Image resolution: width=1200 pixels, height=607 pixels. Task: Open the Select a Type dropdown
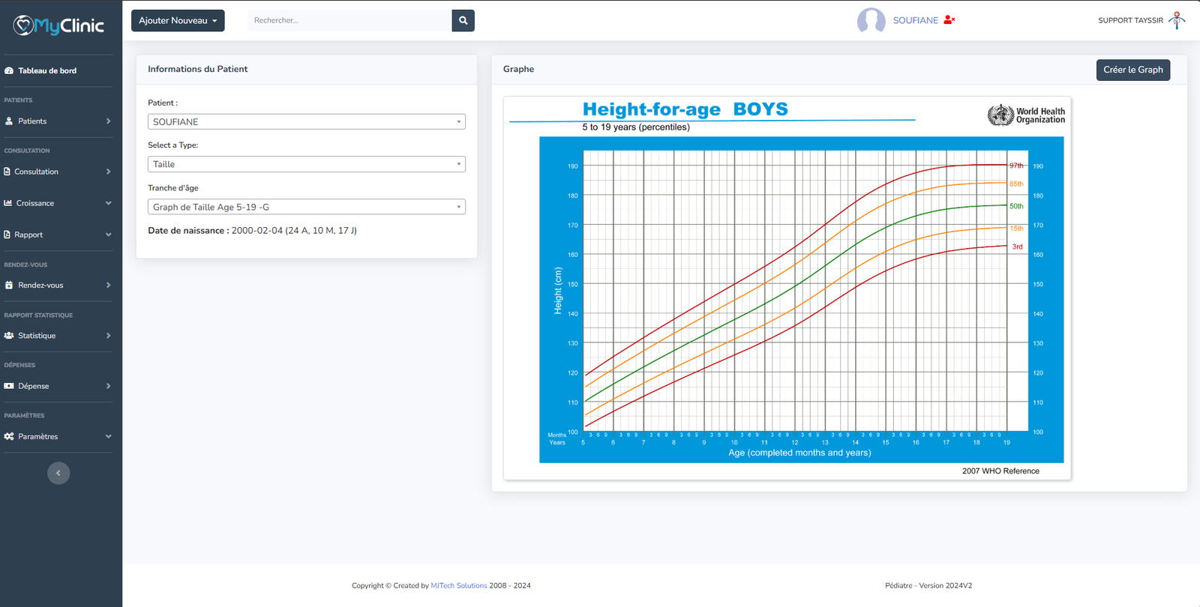tap(306, 164)
